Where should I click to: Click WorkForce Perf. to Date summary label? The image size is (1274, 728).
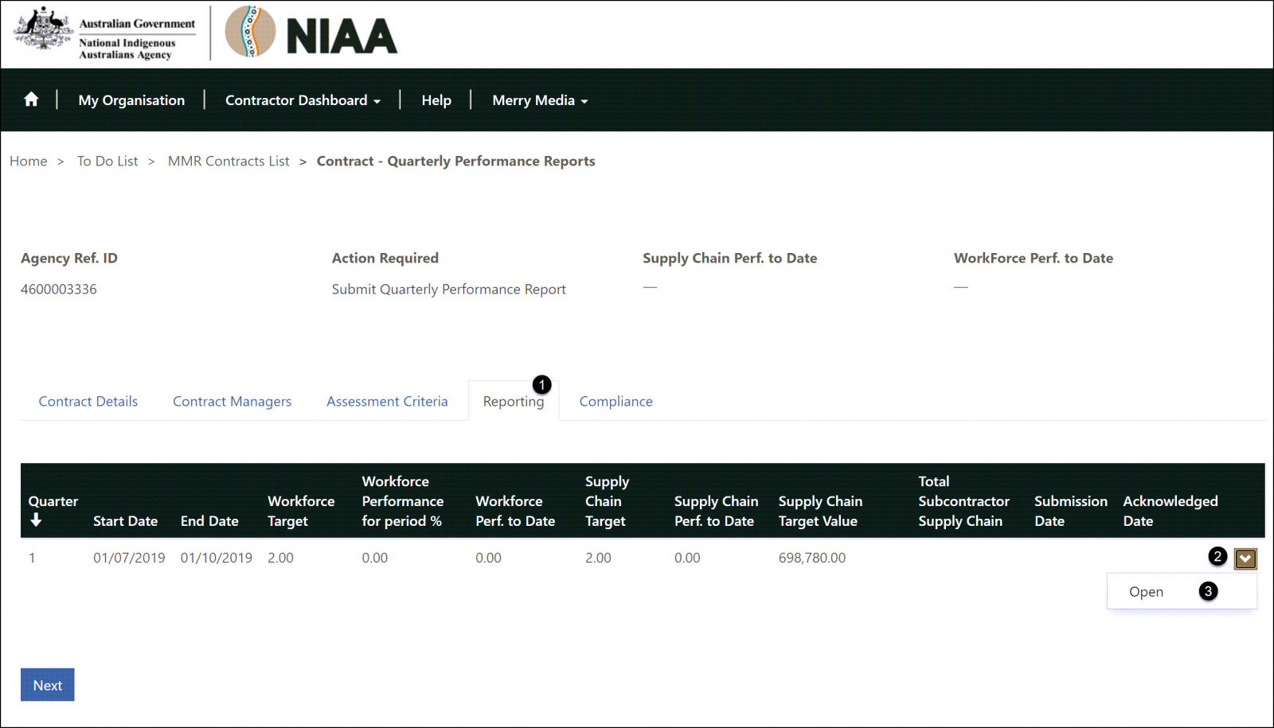(x=1034, y=259)
